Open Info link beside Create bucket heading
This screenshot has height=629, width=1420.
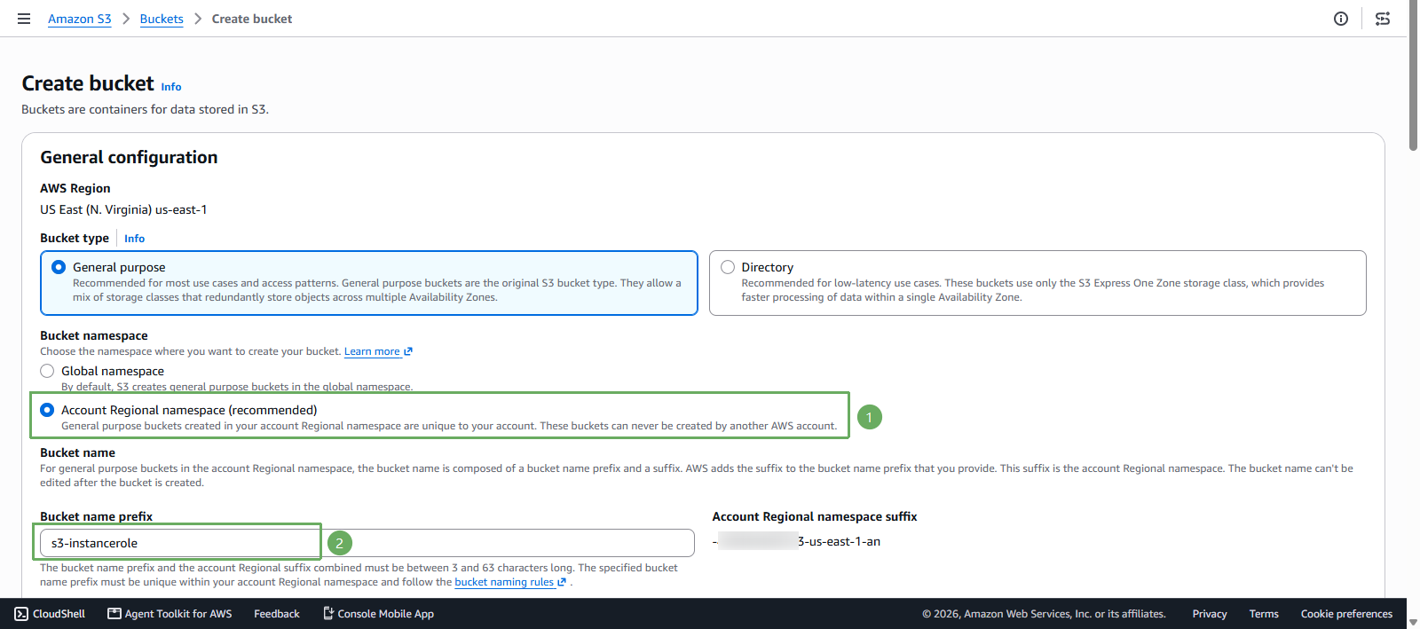coord(171,87)
